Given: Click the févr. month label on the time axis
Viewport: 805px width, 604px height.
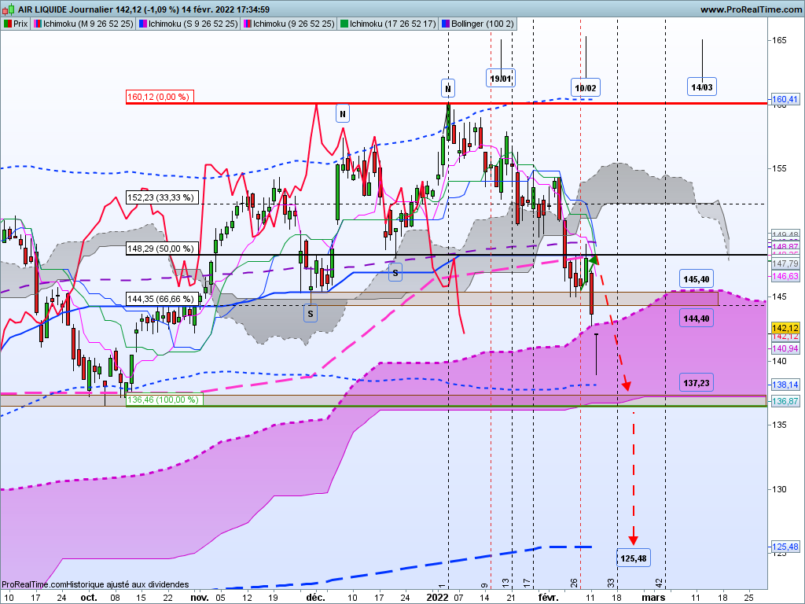Looking at the screenshot, I should (548, 598).
